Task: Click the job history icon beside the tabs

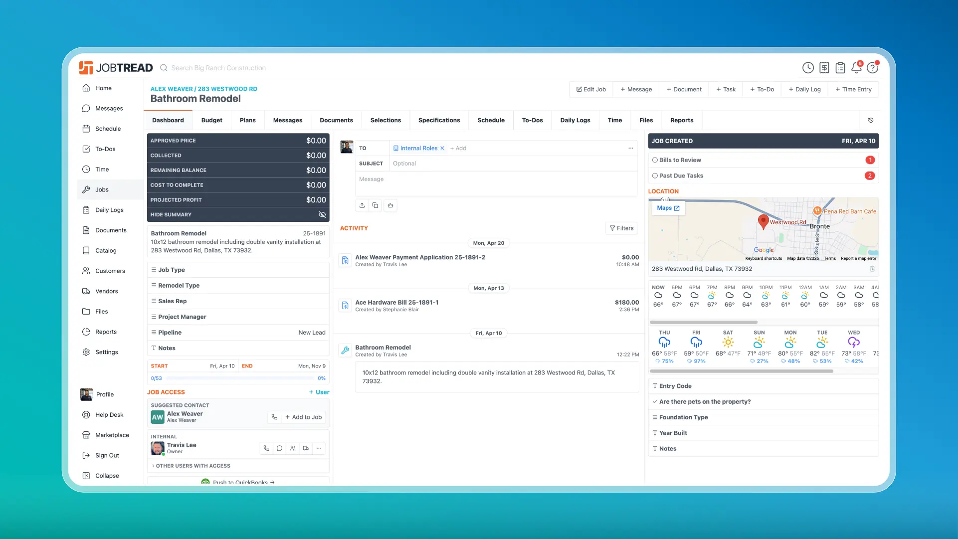Action: point(871,120)
